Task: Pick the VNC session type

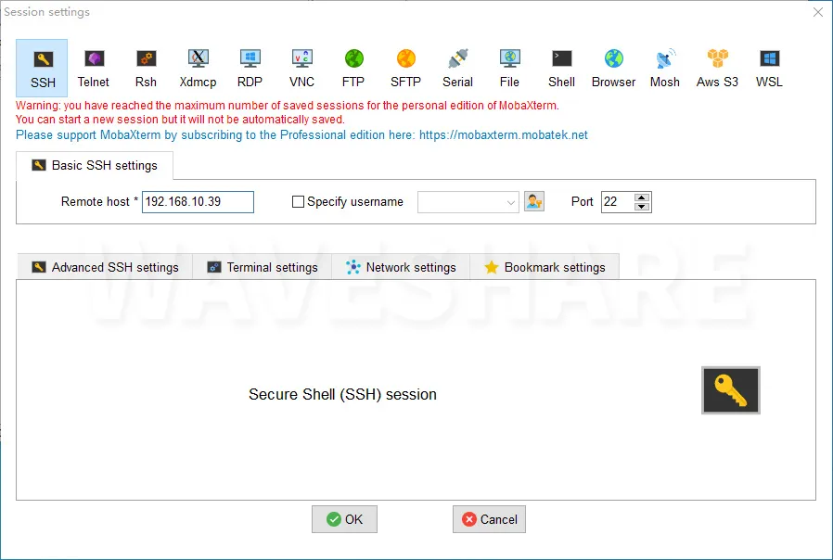Action: pos(301,68)
